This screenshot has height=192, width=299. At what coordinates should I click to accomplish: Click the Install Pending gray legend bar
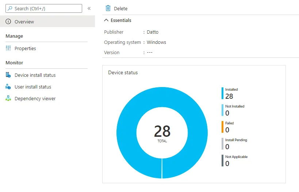(222, 144)
